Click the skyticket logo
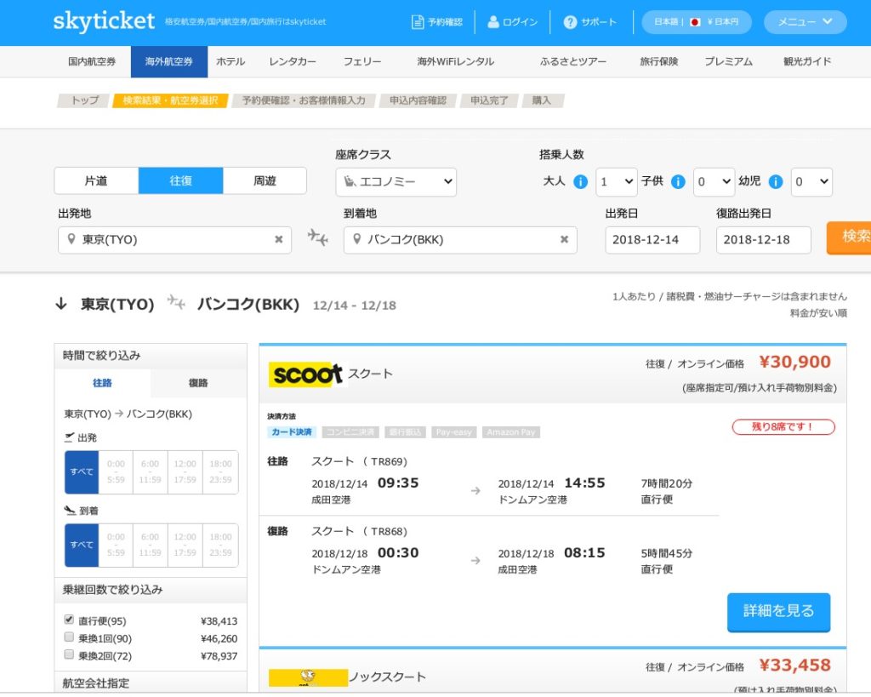The width and height of the screenshot is (871, 697). point(104,21)
